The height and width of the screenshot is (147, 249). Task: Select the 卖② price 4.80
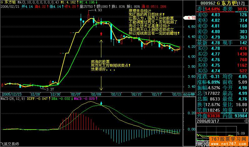[x=216, y=32]
